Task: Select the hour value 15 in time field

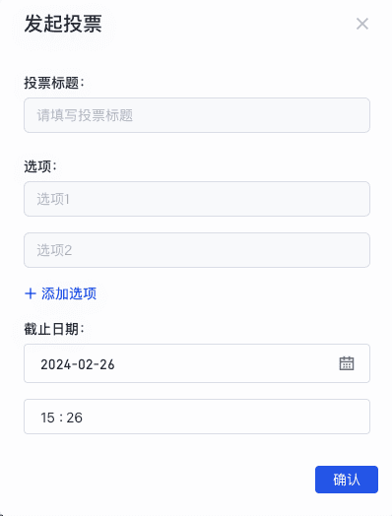Action: pyautogui.click(x=47, y=418)
